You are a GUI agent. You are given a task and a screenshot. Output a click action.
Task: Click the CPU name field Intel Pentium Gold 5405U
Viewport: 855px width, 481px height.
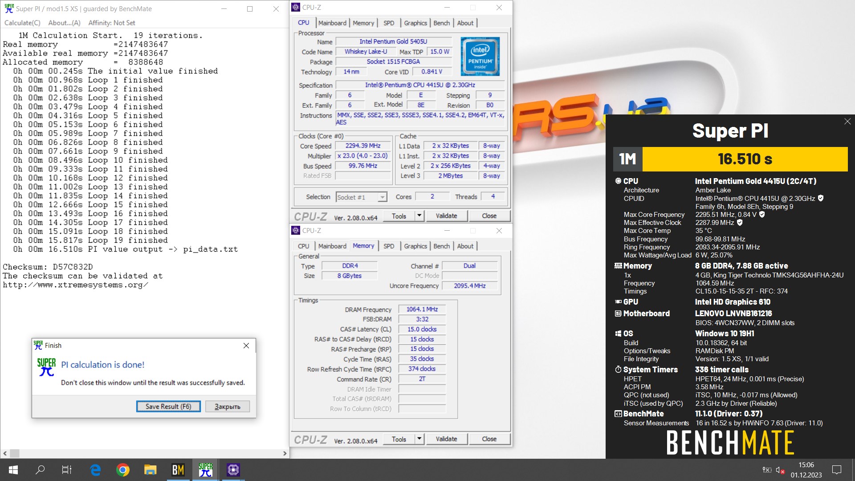(x=393, y=41)
